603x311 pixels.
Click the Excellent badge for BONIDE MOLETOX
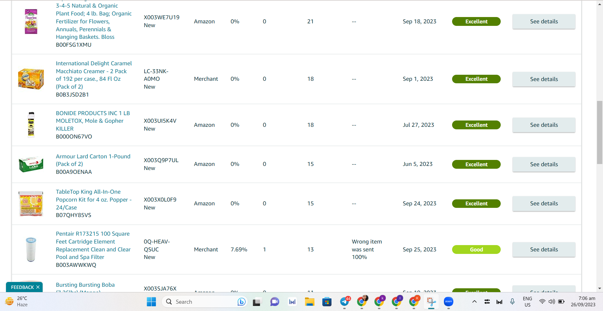pos(476,125)
